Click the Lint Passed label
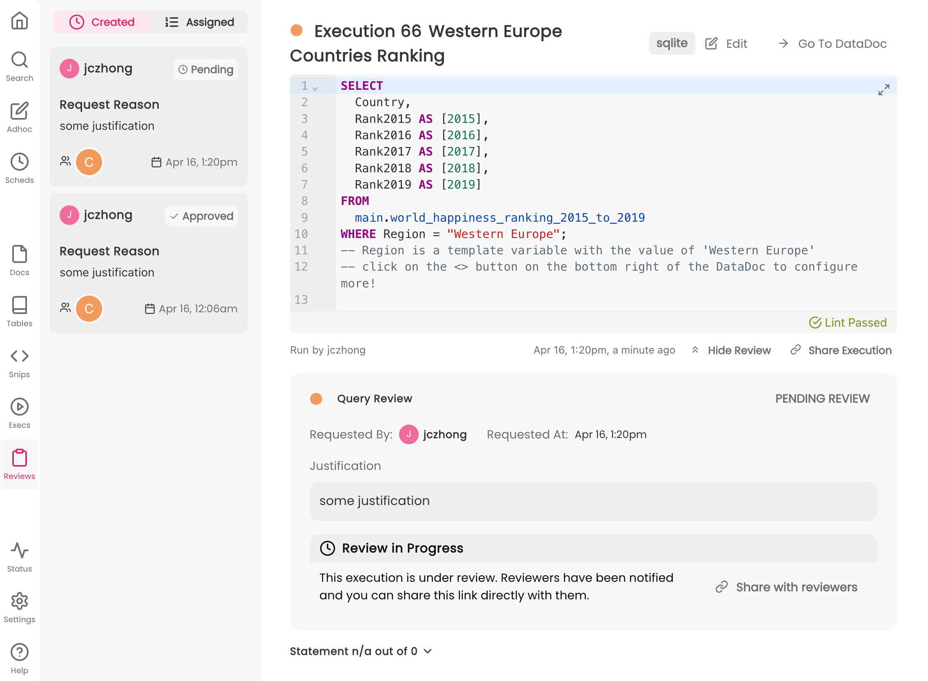928x681 pixels. click(856, 323)
